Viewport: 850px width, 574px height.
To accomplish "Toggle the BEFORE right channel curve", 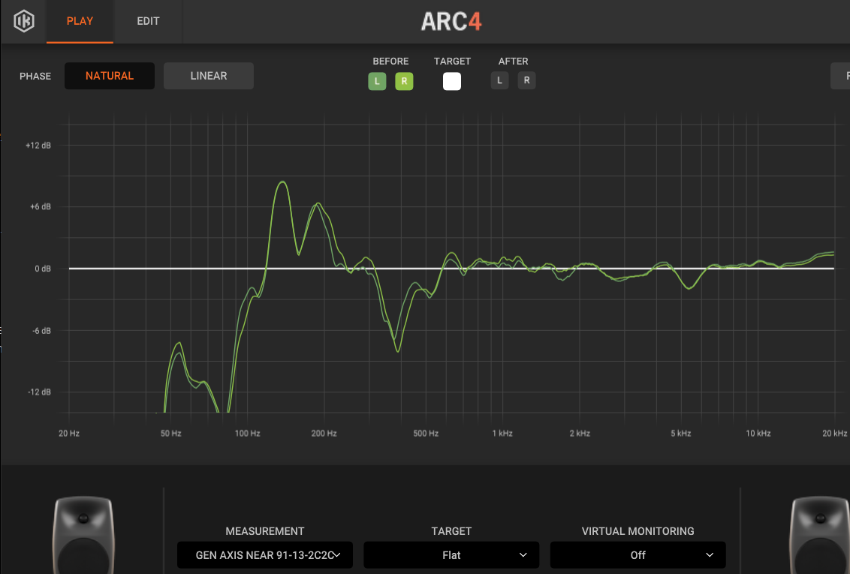I will tap(404, 81).
